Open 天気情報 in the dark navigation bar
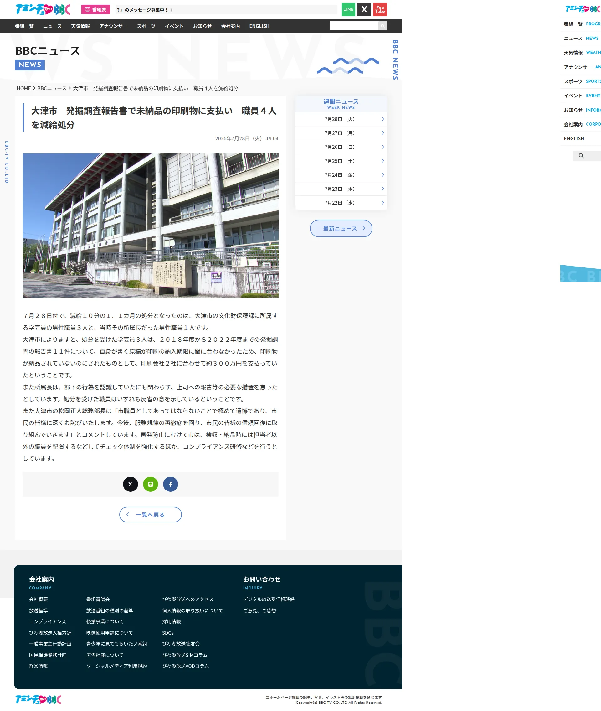This screenshot has height=711, width=601. pyautogui.click(x=80, y=26)
